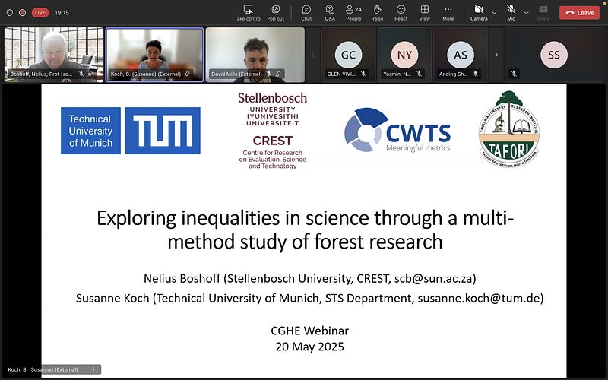Open More actions menu
Screen dimensions: 608x380
coord(448,12)
